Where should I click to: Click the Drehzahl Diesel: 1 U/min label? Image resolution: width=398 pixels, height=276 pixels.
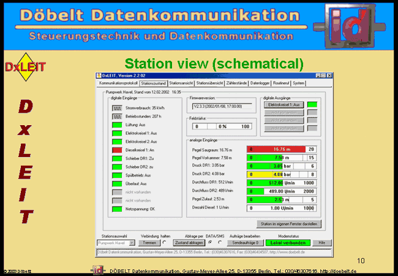click(x=211, y=207)
